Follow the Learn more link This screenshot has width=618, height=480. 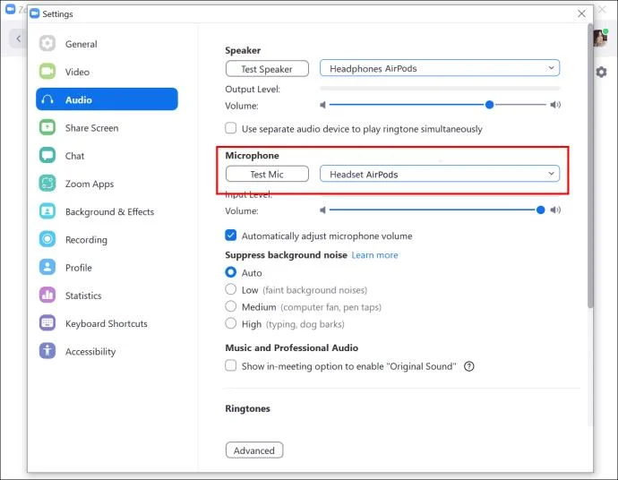374,255
